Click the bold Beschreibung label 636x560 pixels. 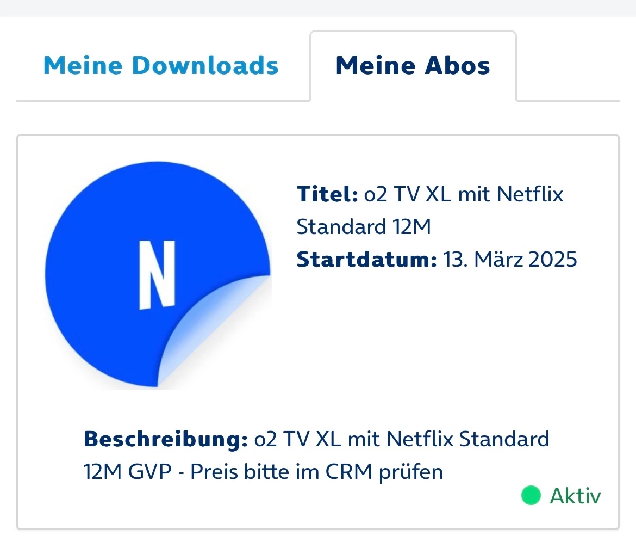click(x=166, y=439)
